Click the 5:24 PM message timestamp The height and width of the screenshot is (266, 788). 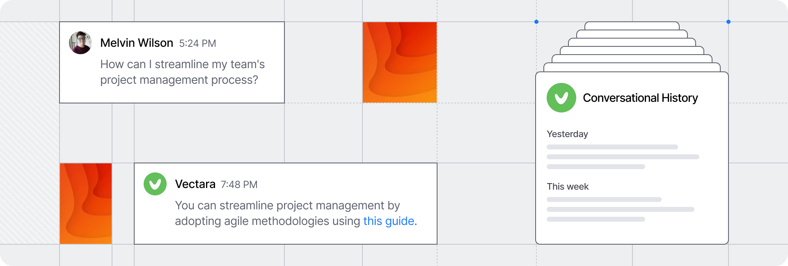(x=197, y=44)
